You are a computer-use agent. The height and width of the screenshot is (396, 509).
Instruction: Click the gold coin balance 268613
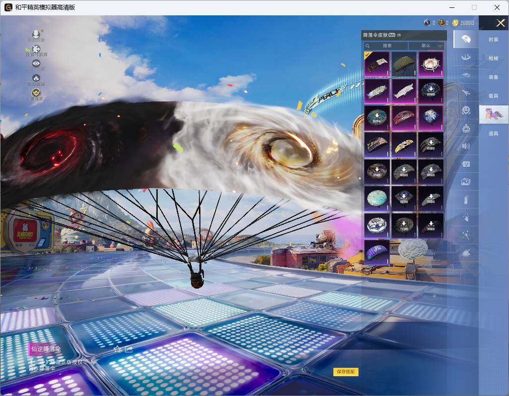click(467, 23)
